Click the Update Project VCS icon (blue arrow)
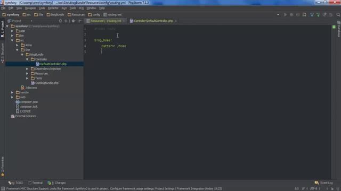This screenshot has height=191, width=341. [x=312, y=14]
